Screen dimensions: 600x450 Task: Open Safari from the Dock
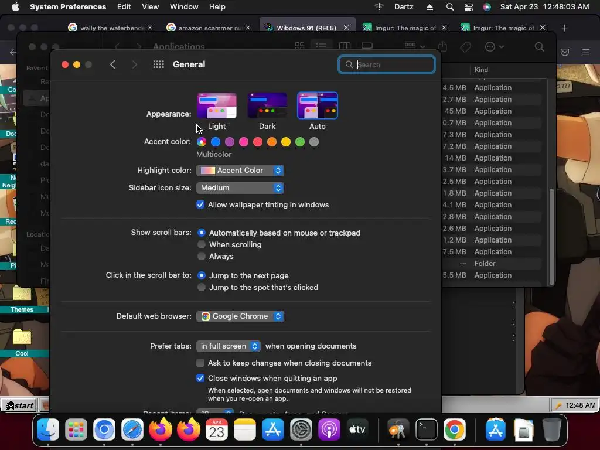coord(132,429)
